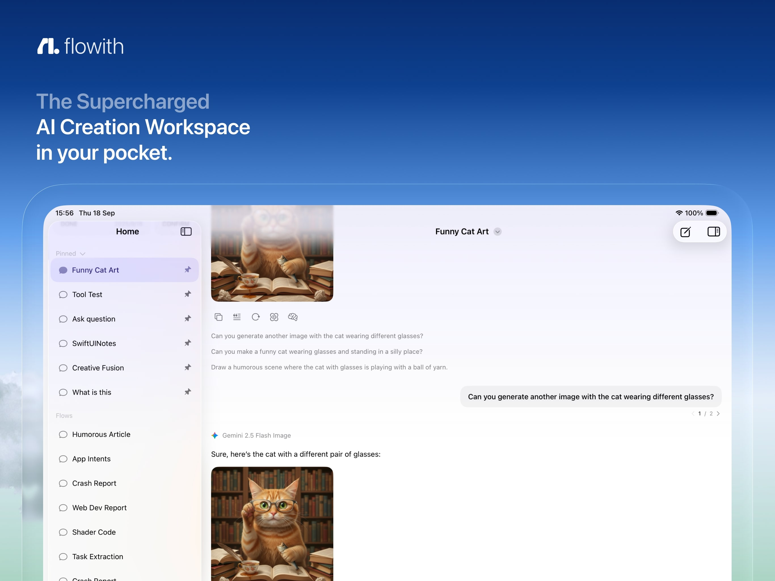Click the Flows section header

(64, 416)
